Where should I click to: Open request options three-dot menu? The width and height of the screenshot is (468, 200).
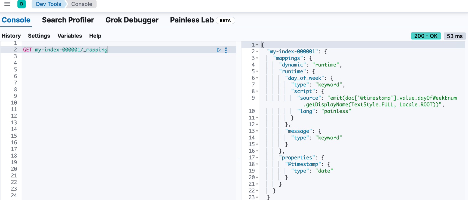click(226, 50)
